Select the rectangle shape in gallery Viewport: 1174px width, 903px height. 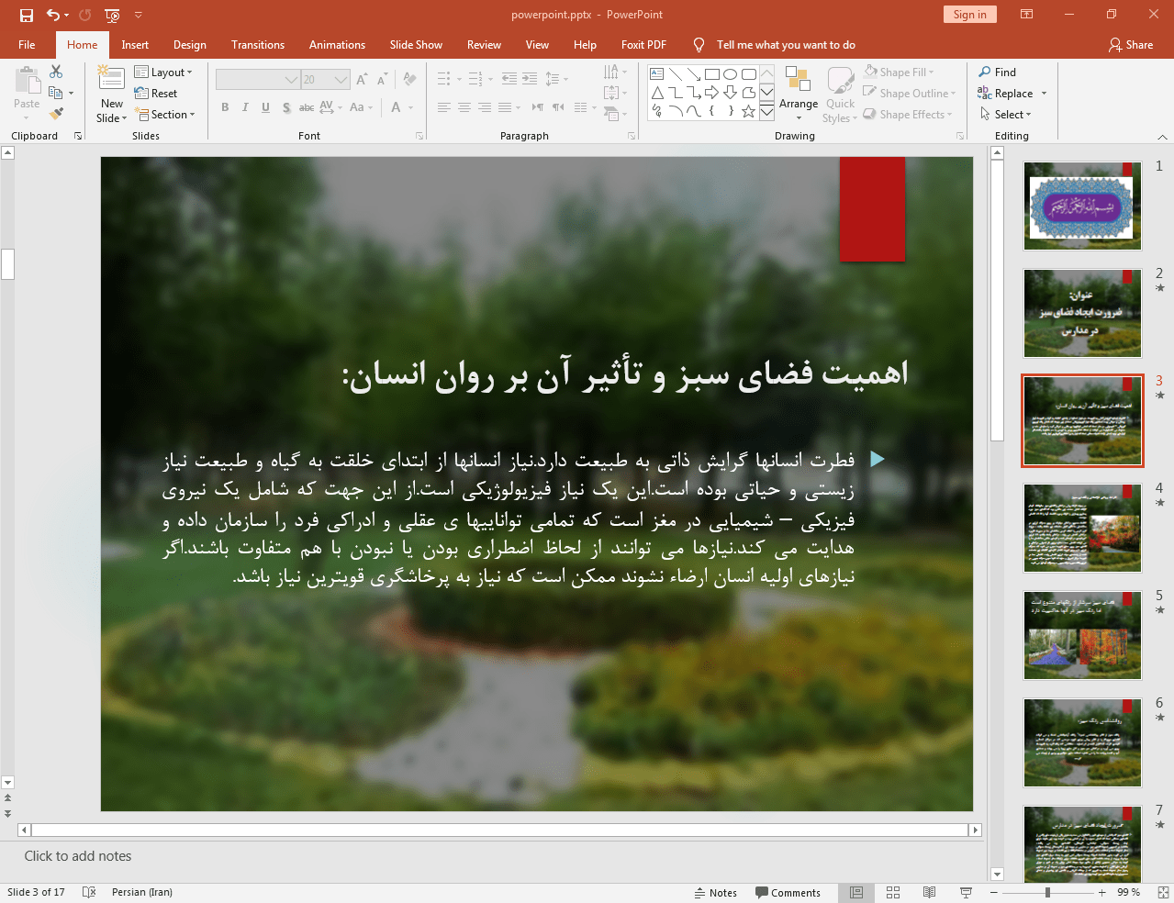(711, 74)
